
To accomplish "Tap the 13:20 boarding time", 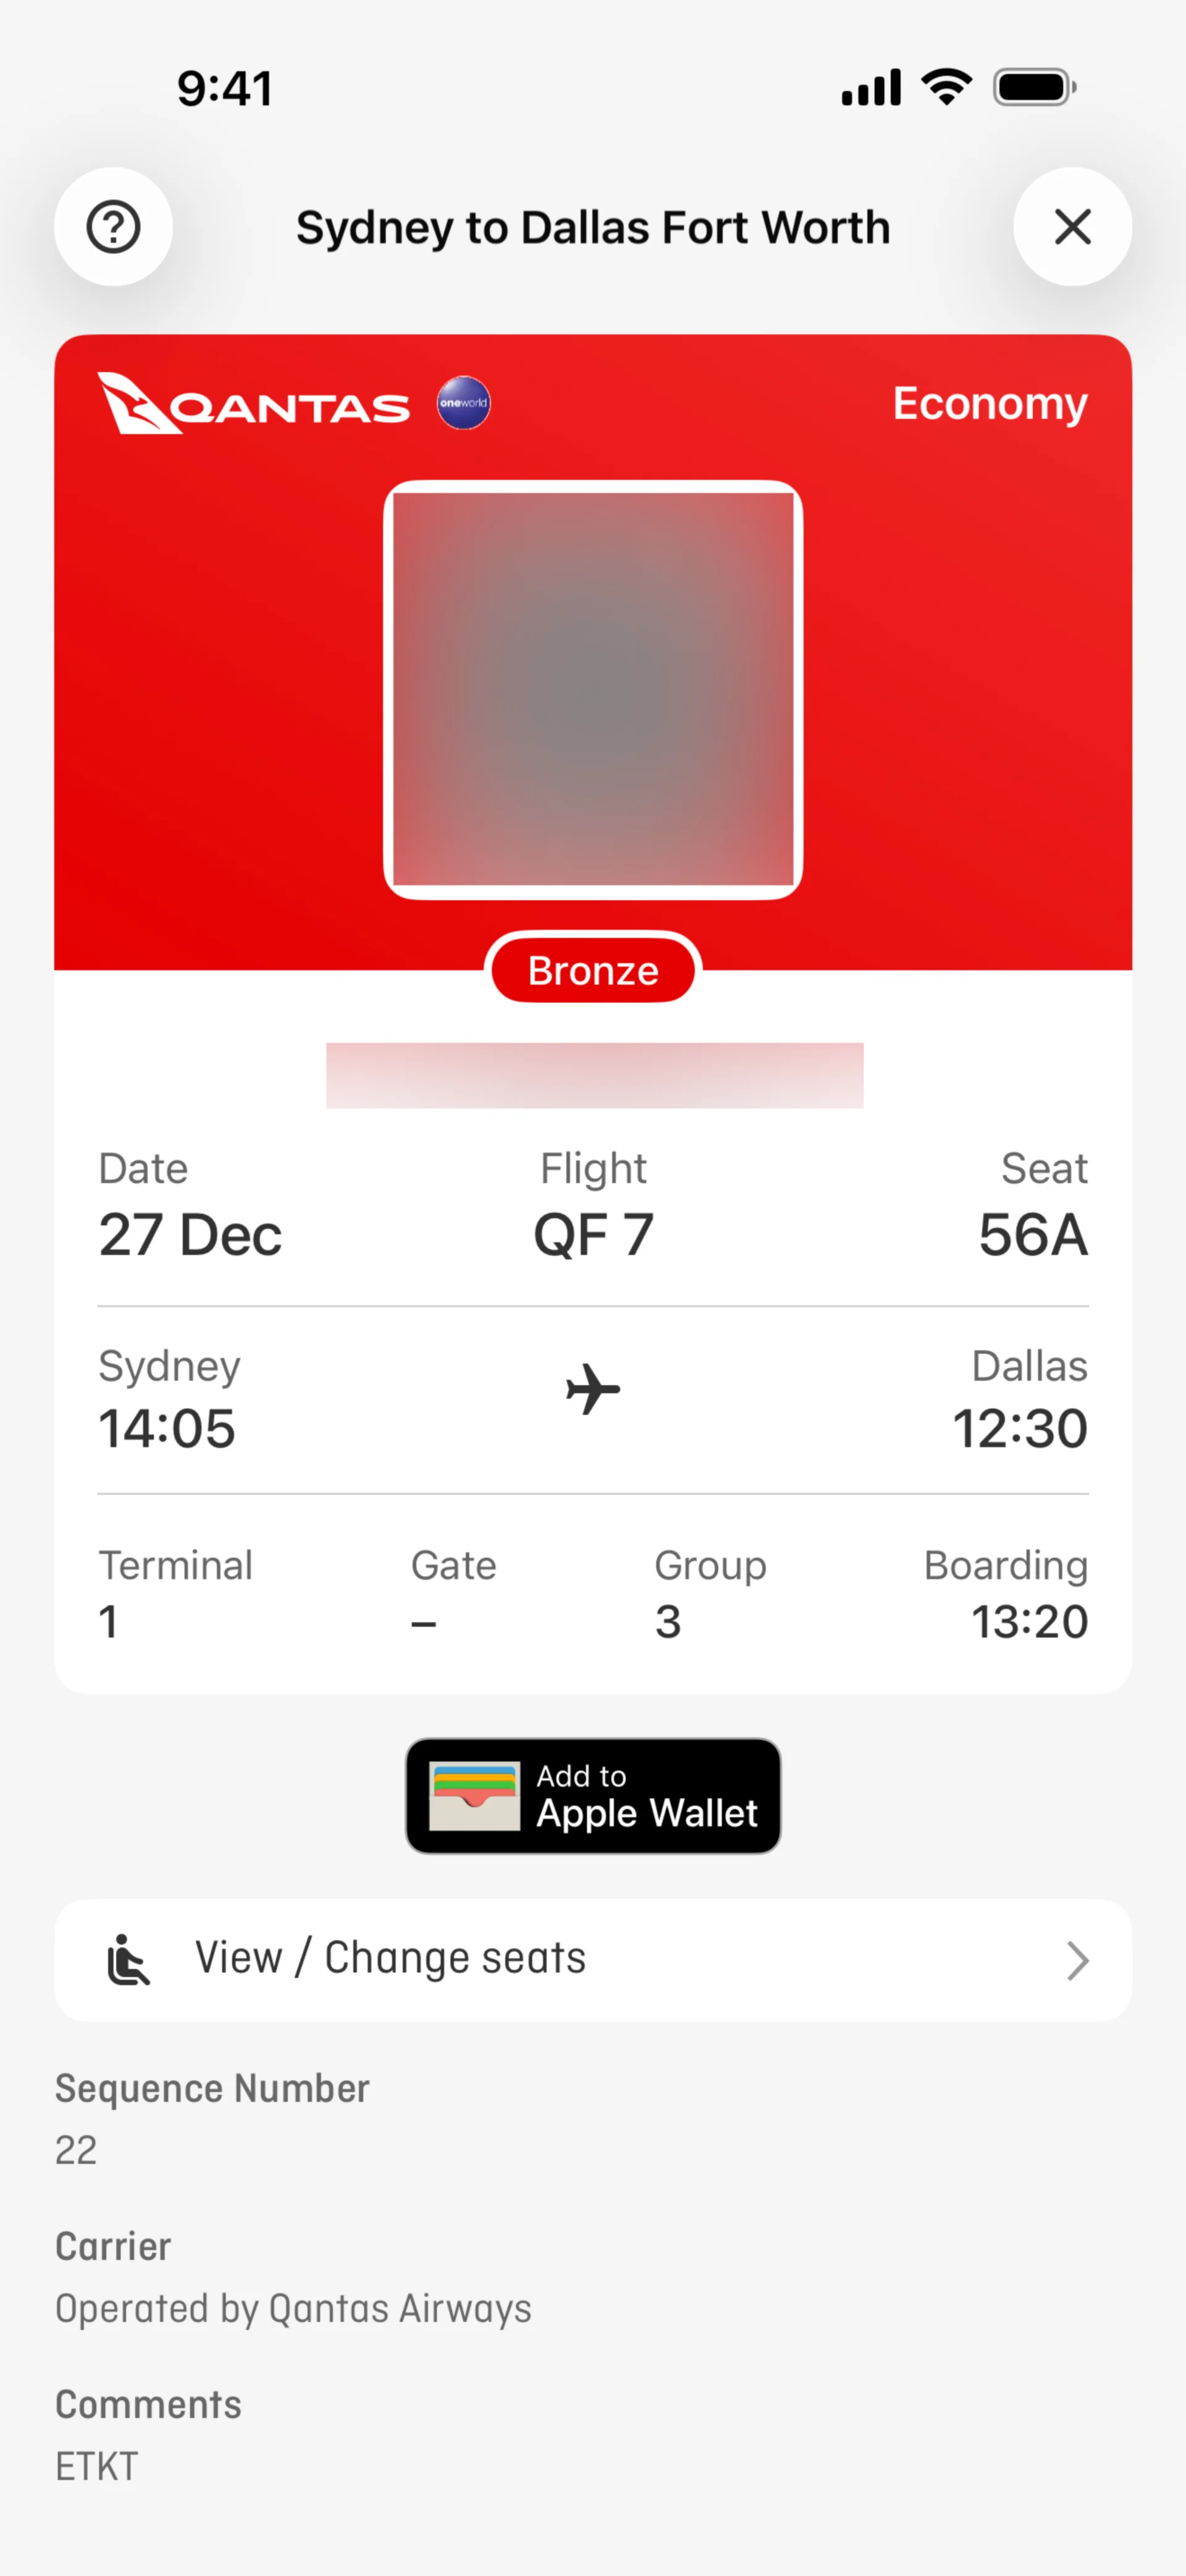I will pos(1030,1621).
